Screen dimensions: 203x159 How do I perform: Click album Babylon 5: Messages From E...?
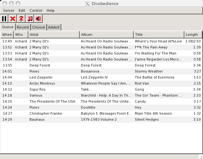106,113
